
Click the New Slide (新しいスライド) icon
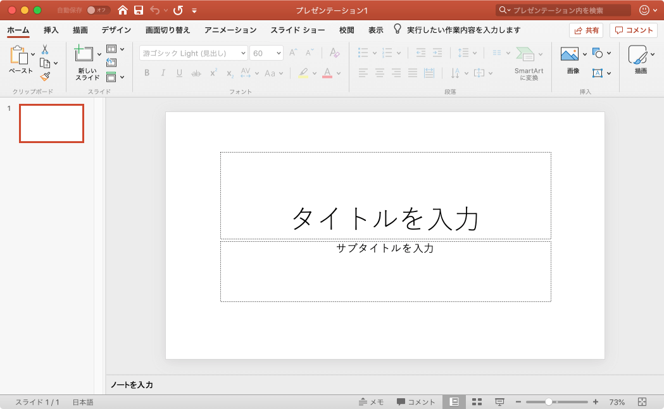pos(84,54)
